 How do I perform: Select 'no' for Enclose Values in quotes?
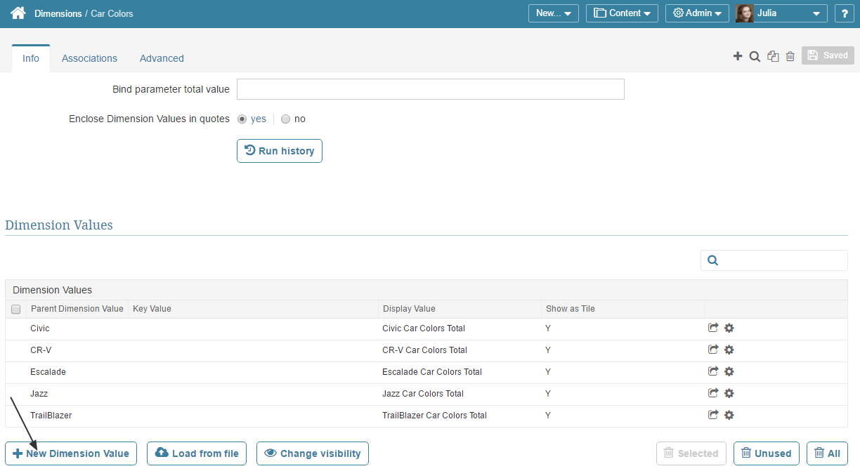coord(285,119)
